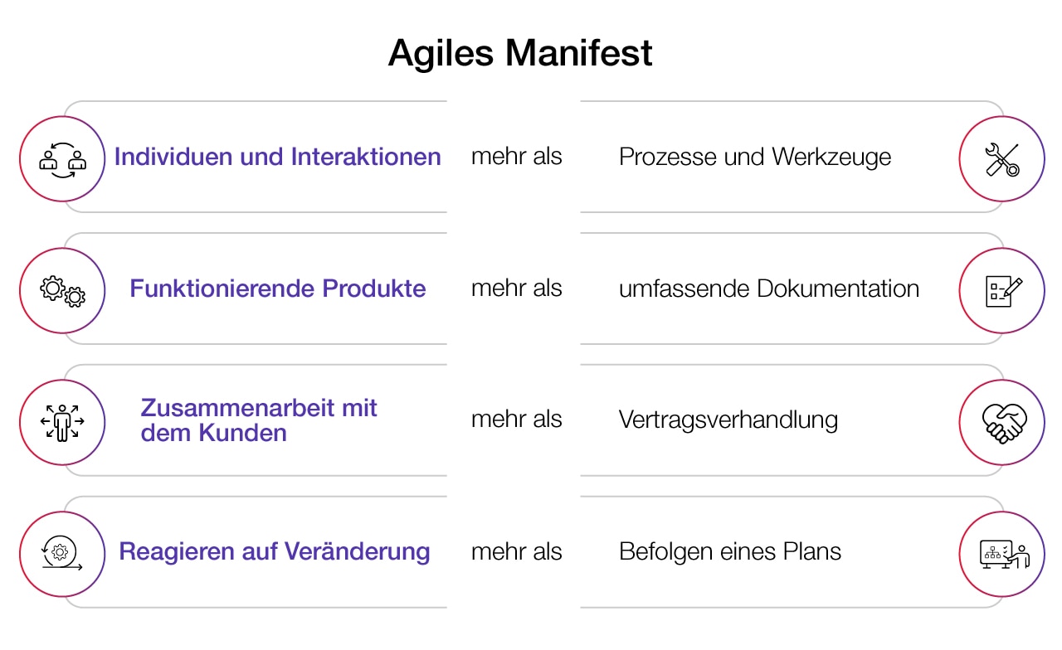
Task: Click the two-people interaction icon
Action: 62,158
